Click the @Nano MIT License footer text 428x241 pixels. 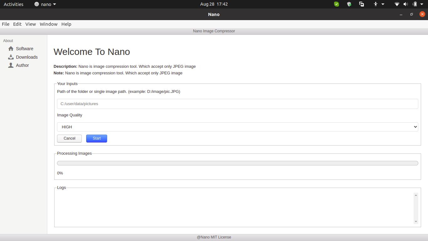pos(214,237)
